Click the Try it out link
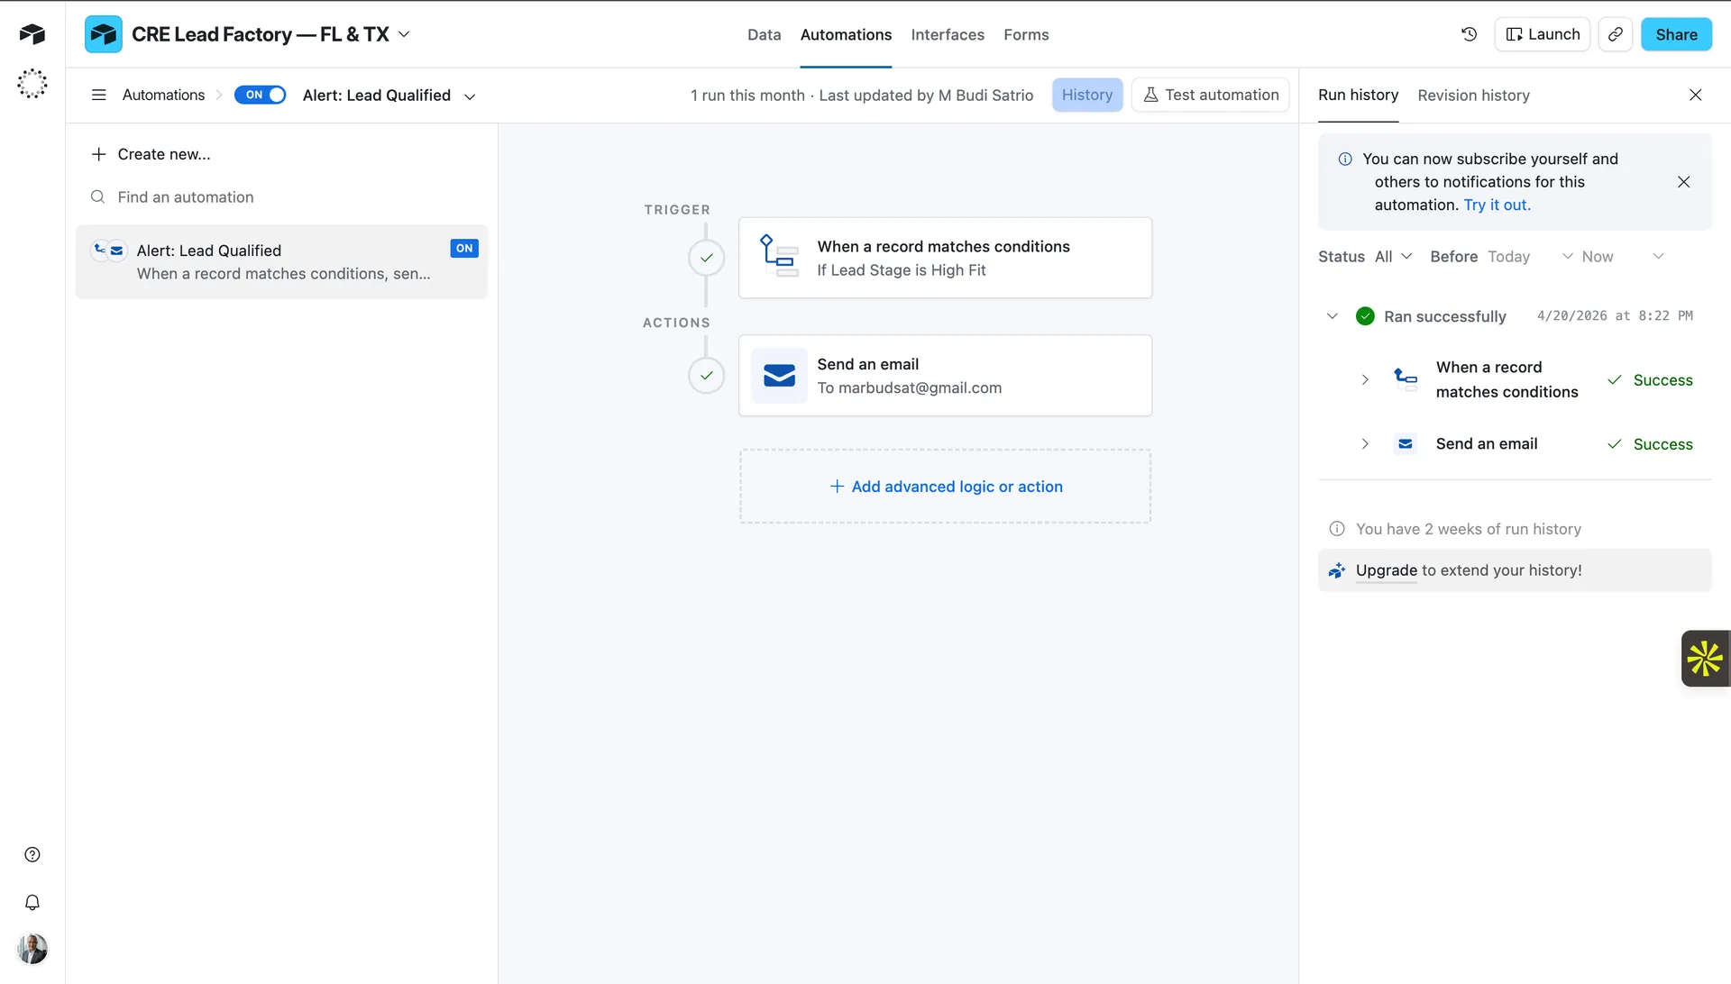The width and height of the screenshot is (1731, 984). pos(1497,205)
